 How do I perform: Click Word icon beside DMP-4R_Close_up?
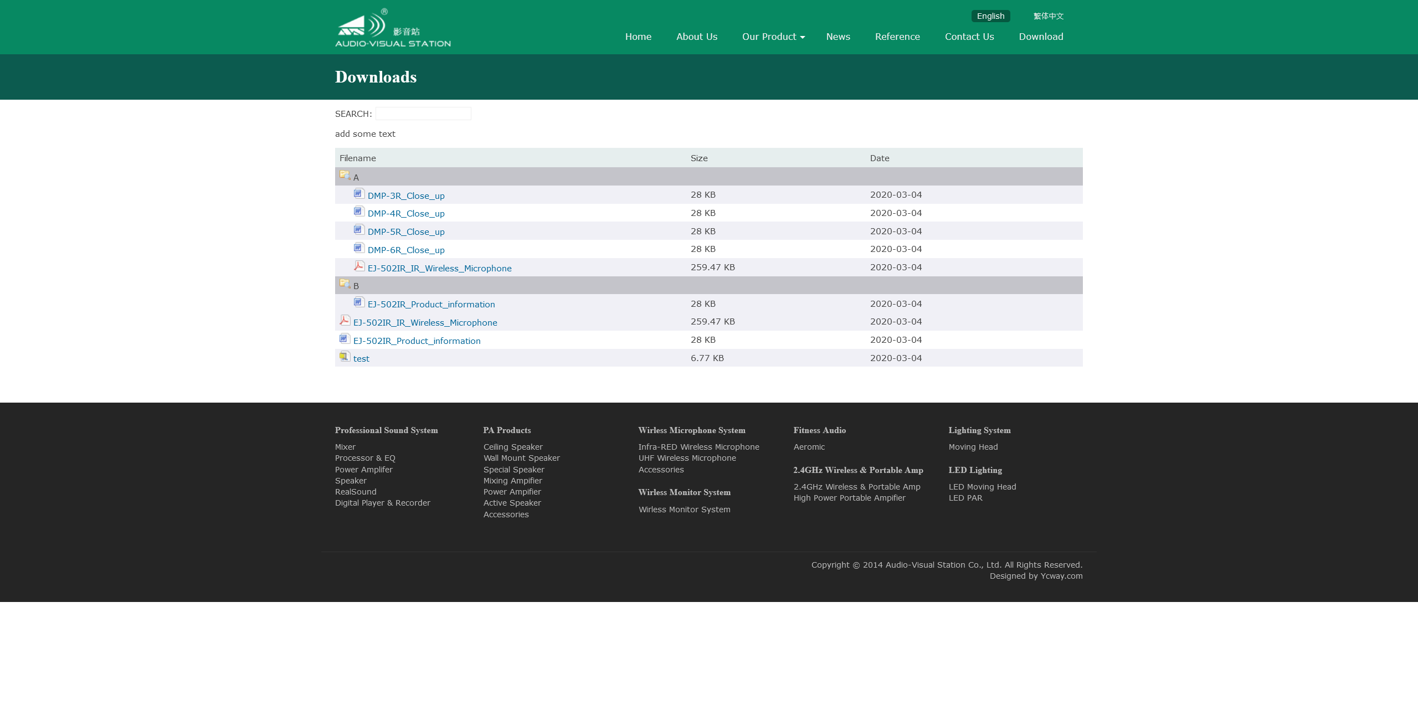(359, 211)
